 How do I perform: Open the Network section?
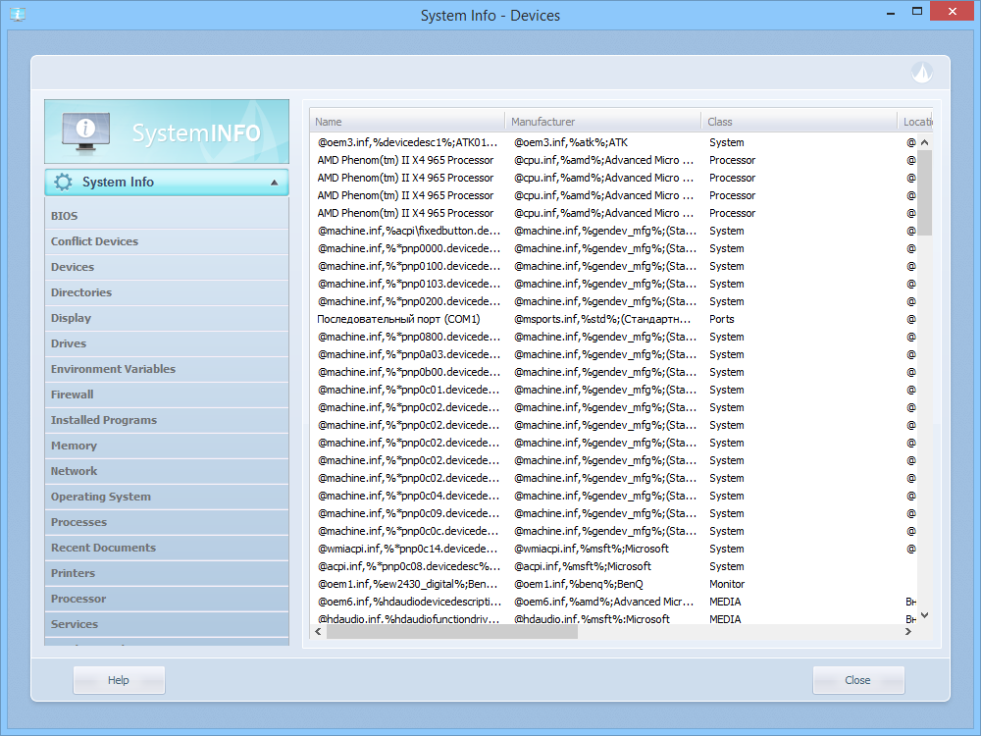point(167,471)
